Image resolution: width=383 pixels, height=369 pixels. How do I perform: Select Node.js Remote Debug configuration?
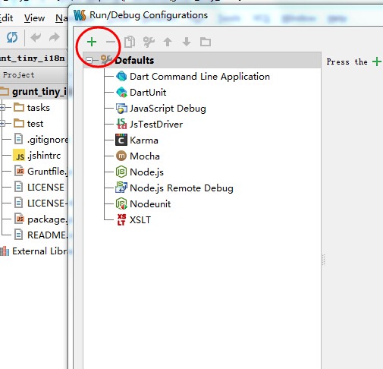181,188
